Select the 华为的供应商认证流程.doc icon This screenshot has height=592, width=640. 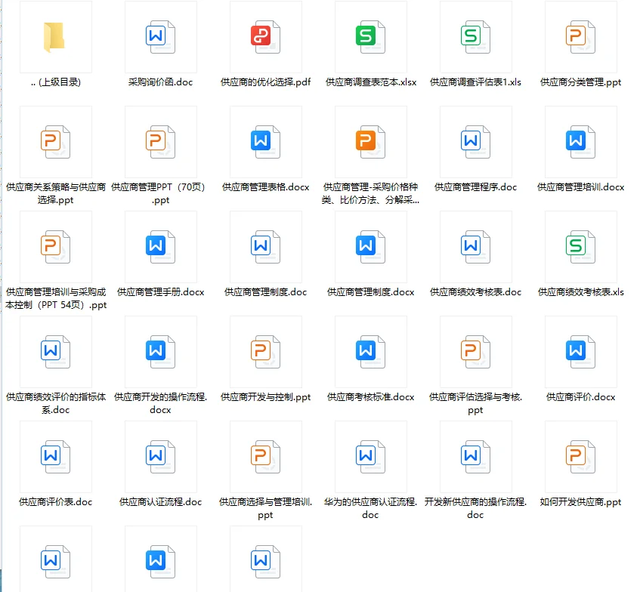370,457
